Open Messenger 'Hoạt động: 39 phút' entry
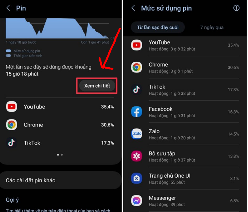The height and width of the screenshot is (212, 248). (185, 201)
